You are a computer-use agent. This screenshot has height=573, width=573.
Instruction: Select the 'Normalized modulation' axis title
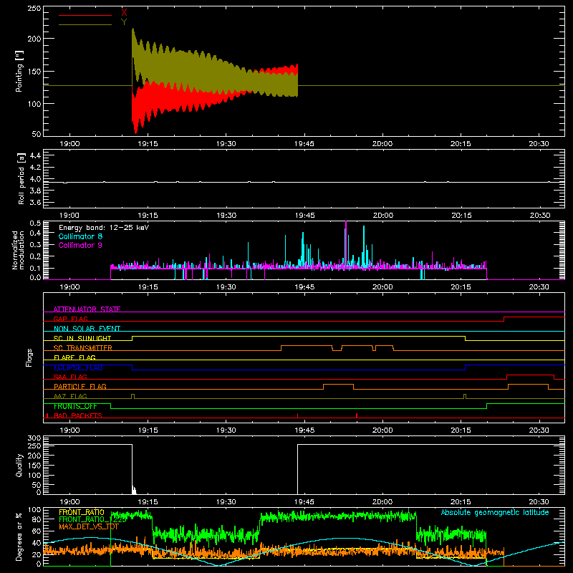(x=17, y=250)
